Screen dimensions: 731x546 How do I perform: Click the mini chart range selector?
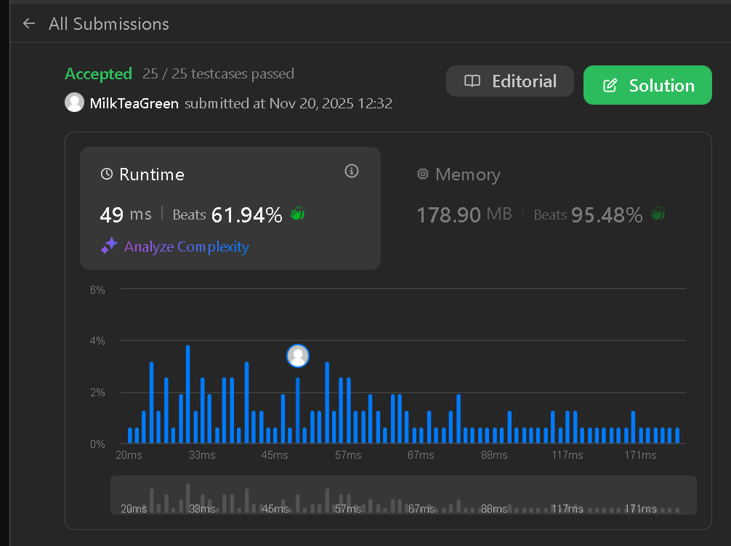403,495
